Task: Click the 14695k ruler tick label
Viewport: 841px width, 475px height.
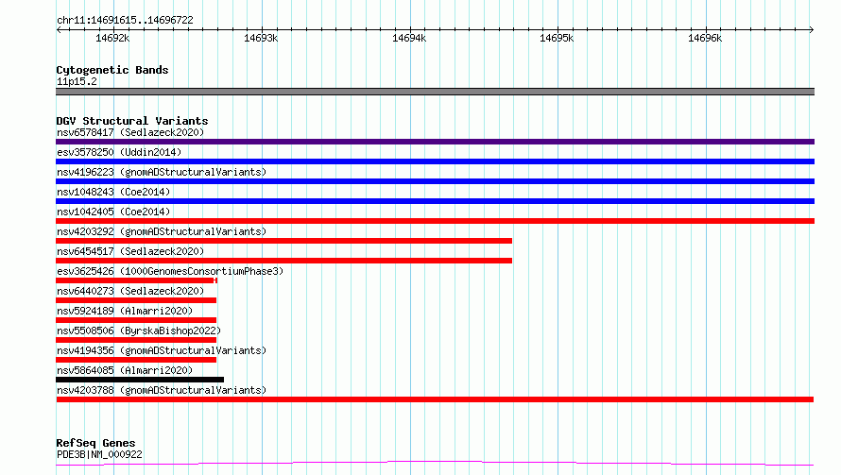Action: click(557, 38)
